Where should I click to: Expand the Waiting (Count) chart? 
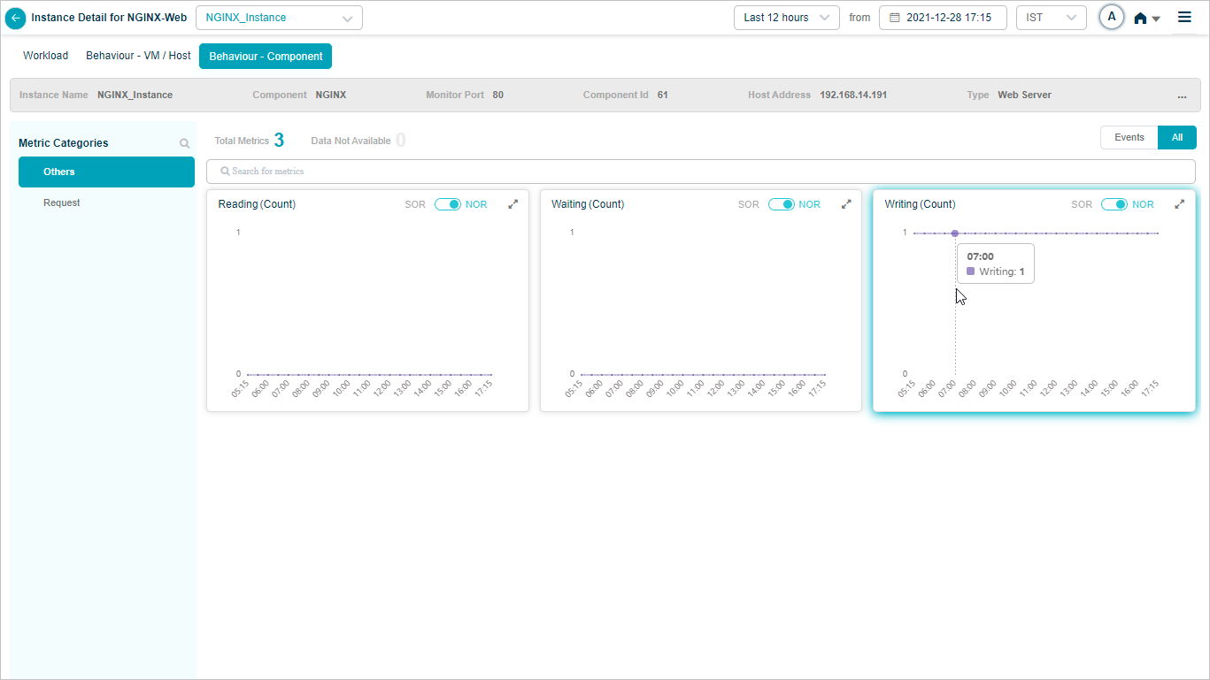(x=846, y=204)
